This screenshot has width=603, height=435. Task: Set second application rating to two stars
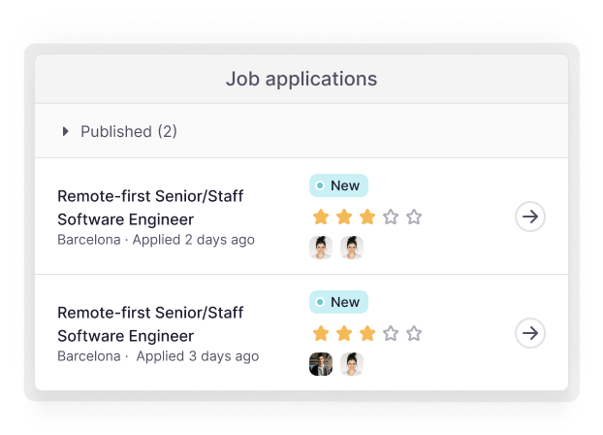coord(344,333)
